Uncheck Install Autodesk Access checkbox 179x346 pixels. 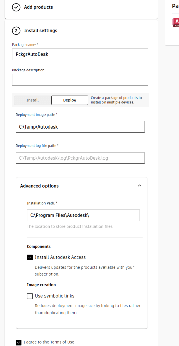tap(30, 257)
